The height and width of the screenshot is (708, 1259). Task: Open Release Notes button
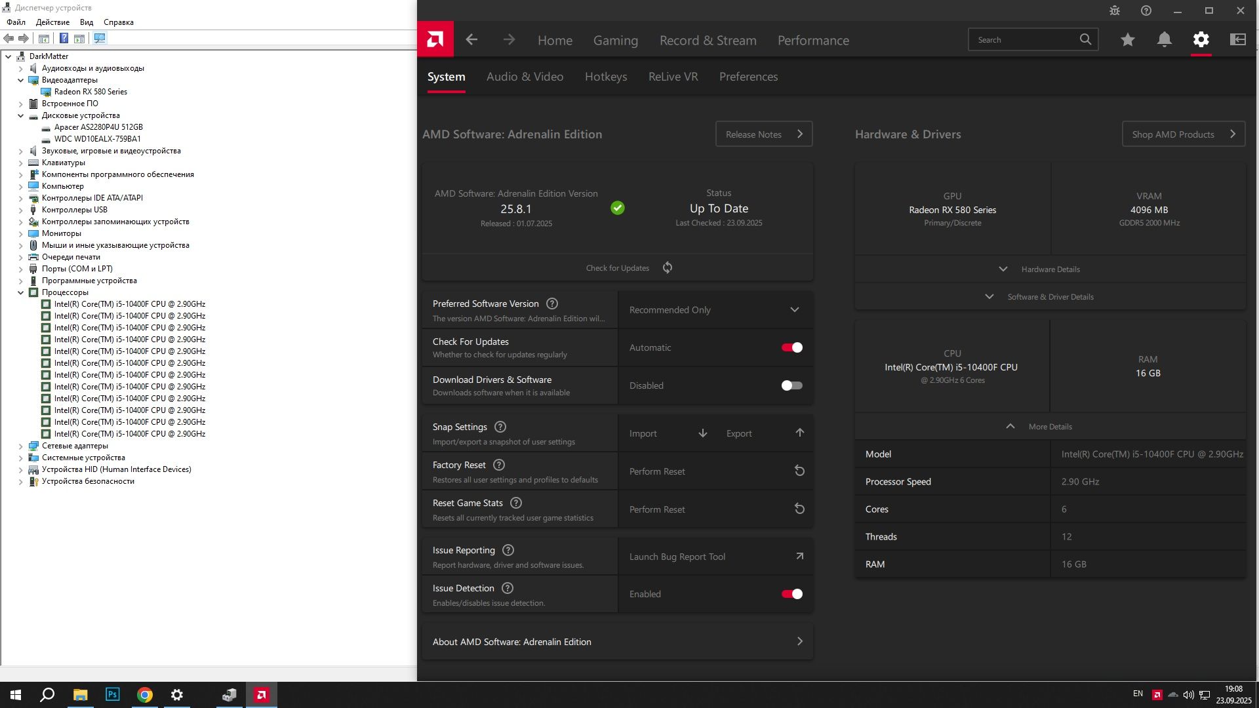[764, 134]
